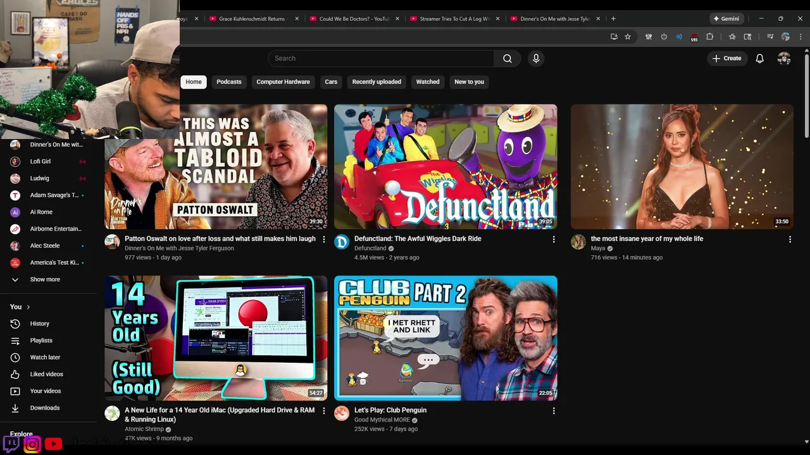The height and width of the screenshot is (455, 810).
Task: Select the Recently uploaded chip
Action: (x=377, y=82)
